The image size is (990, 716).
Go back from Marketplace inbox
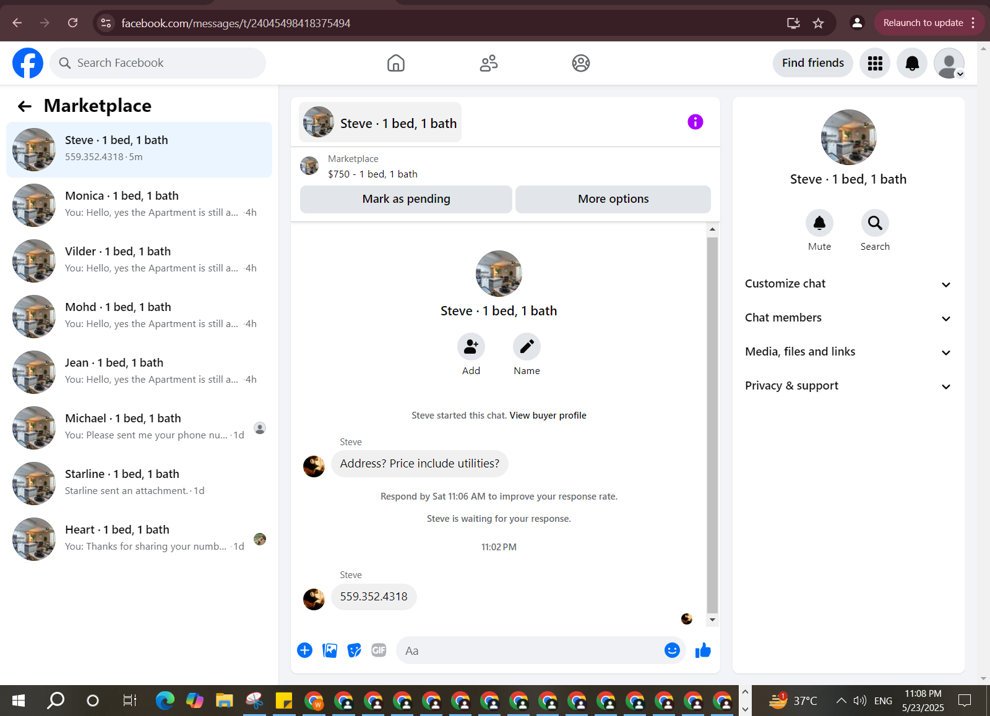(25, 106)
